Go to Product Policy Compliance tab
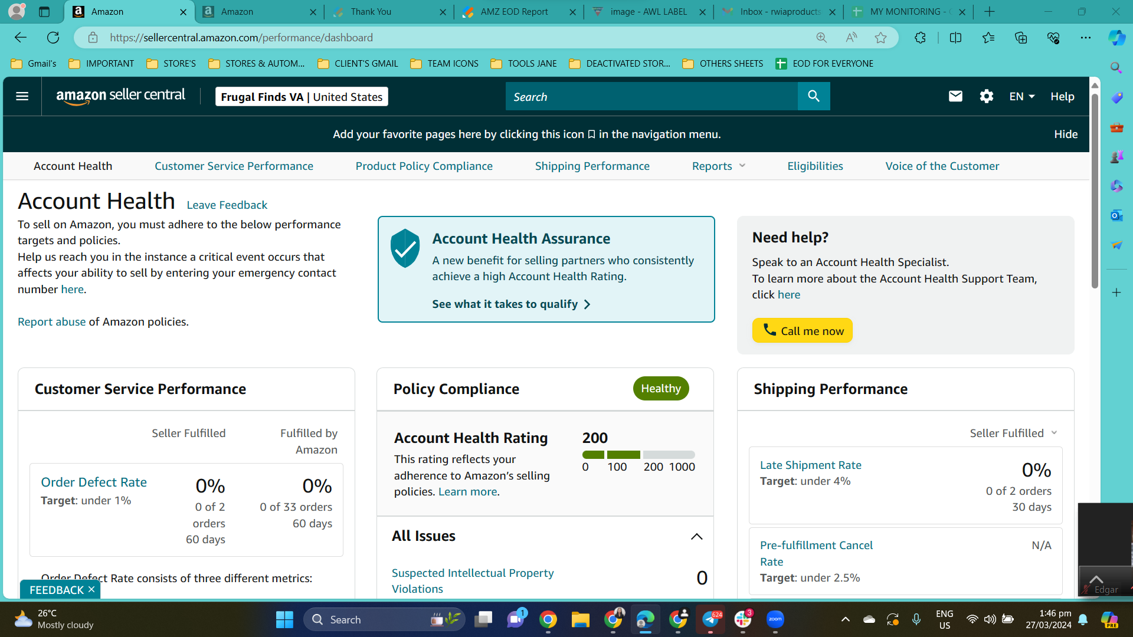The height and width of the screenshot is (637, 1133). coord(424,166)
